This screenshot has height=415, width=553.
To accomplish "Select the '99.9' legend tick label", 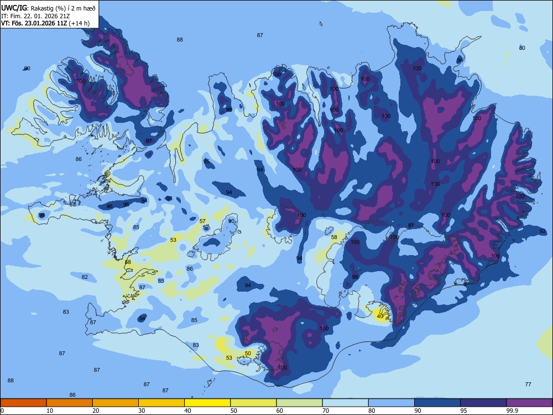I will 512,411.
